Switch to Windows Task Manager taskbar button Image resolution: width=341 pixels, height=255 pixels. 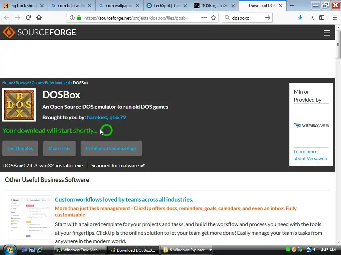click(x=80, y=250)
